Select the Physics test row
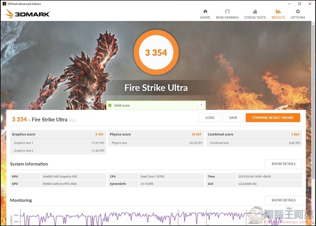 coord(156,143)
